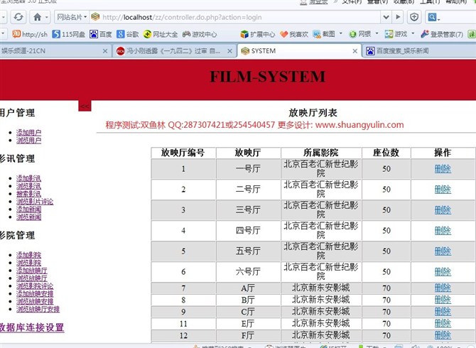This screenshot has width=476, height=348.
Task: Open the 添加影院 link
Action: tap(29, 255)
